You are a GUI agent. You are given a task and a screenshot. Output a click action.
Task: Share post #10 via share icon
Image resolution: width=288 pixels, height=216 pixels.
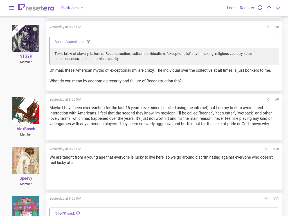click(266, 149)
